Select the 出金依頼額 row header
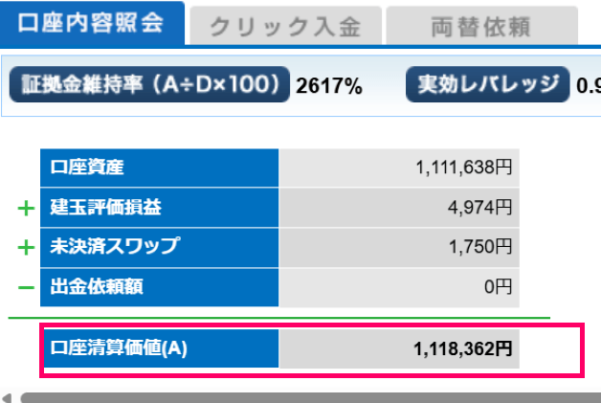 click(159, 286)
